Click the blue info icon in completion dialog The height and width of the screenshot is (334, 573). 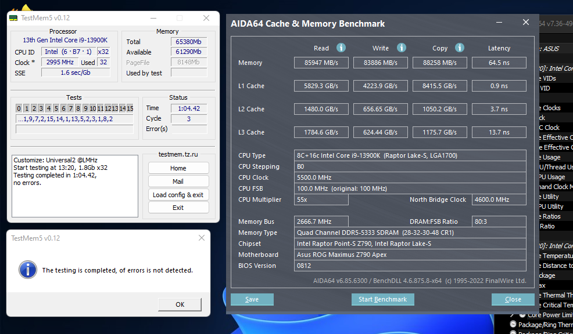[x=28, y=270]
